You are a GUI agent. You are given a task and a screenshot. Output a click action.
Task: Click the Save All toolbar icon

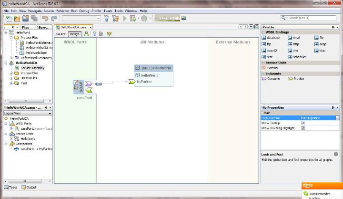[x=34, y=19]
